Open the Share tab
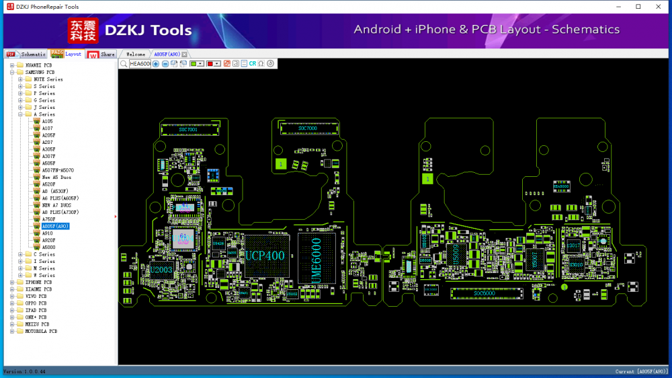Viewport: 672px width, 378px height. 108,54
